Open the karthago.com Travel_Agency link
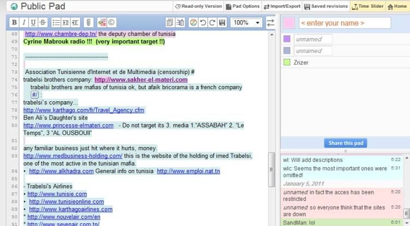 tap(84, 110)
